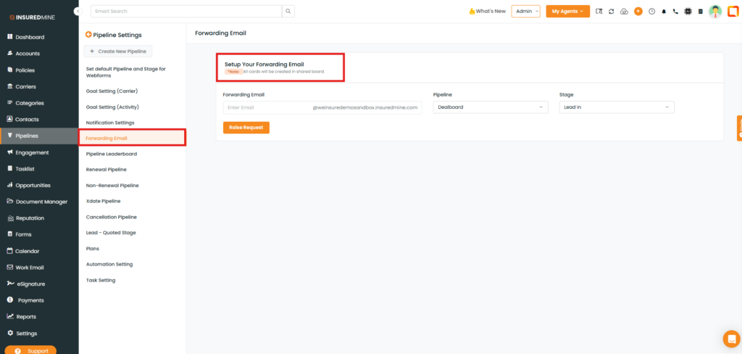Click the phone call icon
This screenshot has height=354, width=742.
[x=675, y=12]
